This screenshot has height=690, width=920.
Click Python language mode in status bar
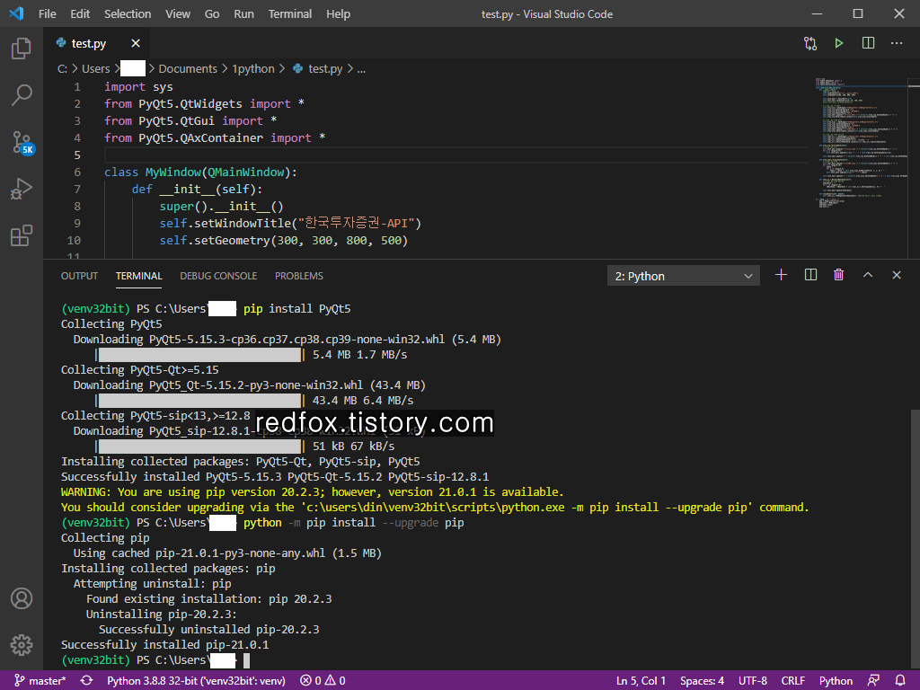[836, 681]
